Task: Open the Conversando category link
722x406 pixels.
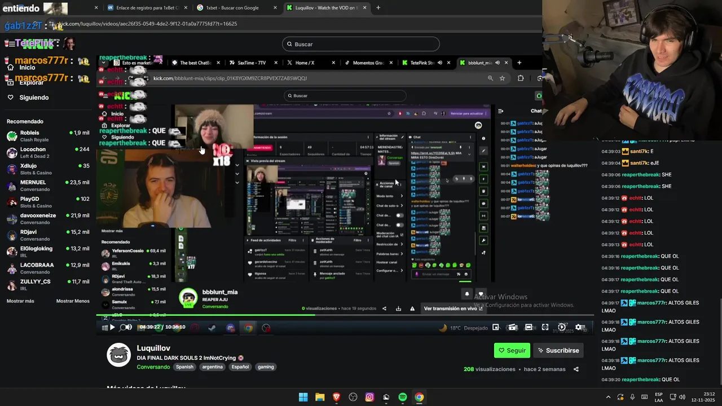Action: point(153,367)
